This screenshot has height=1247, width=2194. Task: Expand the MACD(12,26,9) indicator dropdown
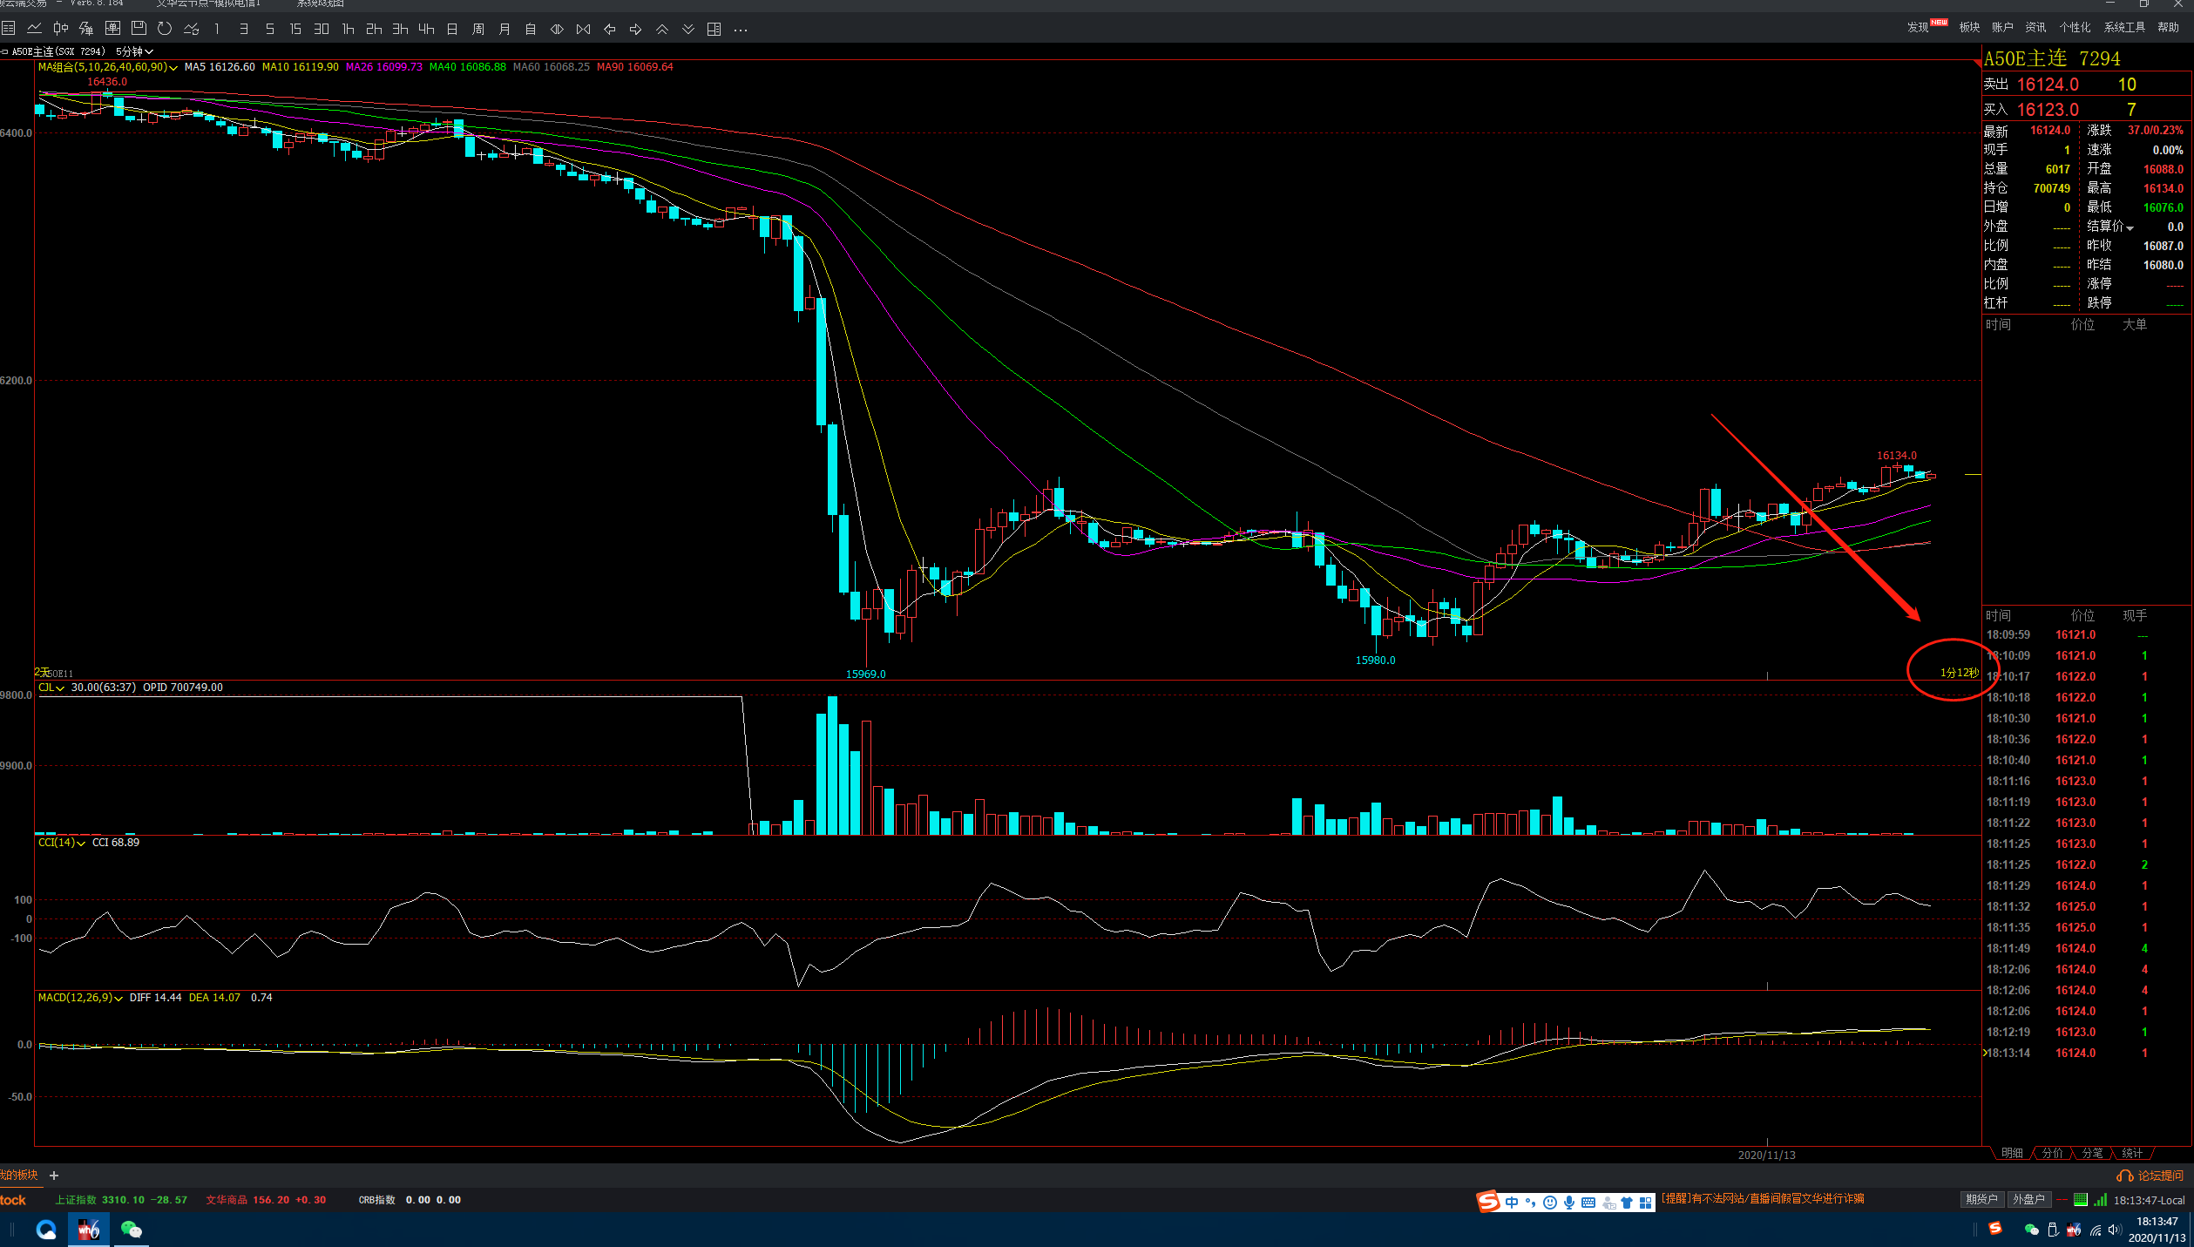coord(119,999)
